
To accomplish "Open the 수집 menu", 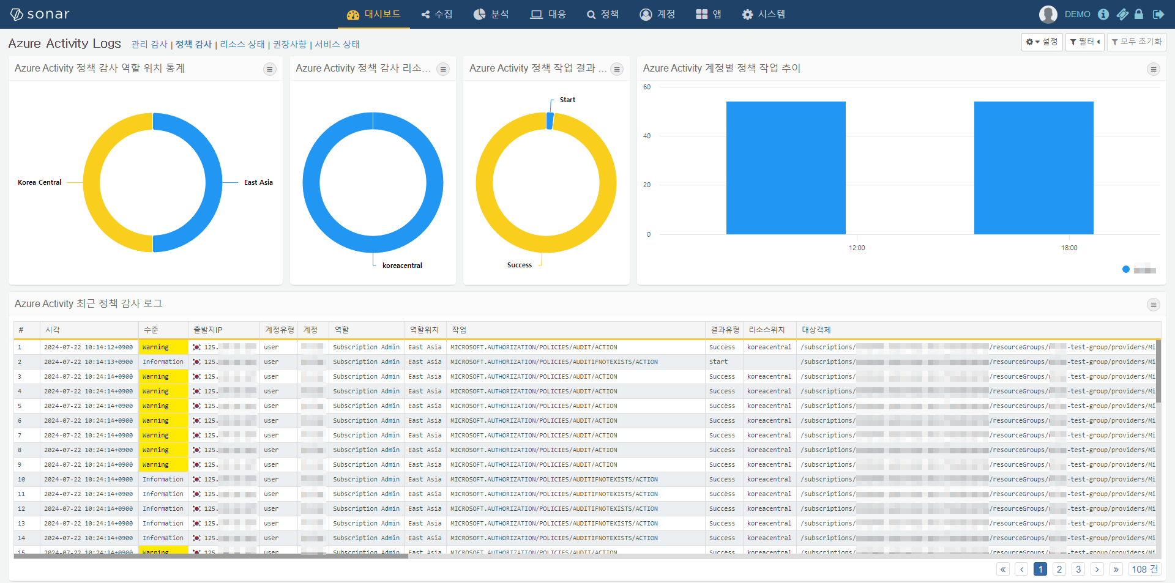I will pyautogui.click(x=437, y=14).
